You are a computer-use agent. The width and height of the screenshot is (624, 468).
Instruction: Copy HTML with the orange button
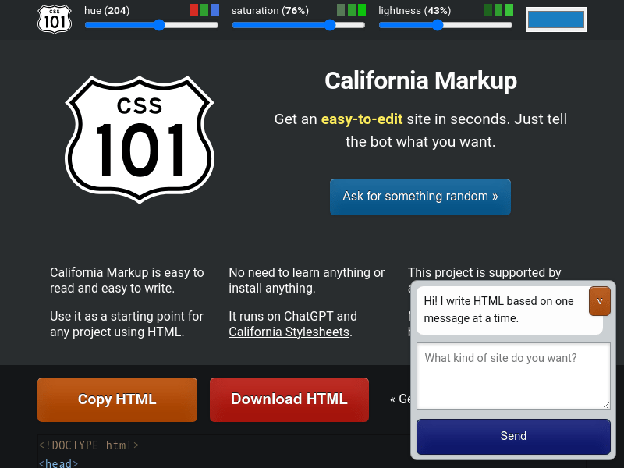[118, 399]
